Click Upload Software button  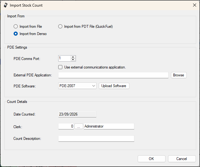pos(114,86)
